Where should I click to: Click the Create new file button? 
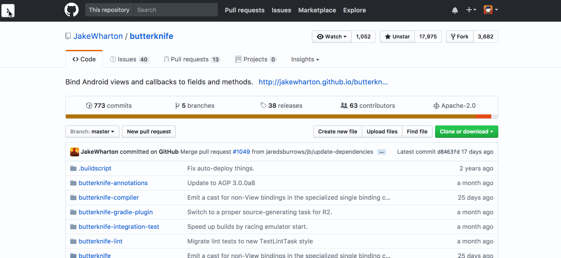[x=337, y=132]
